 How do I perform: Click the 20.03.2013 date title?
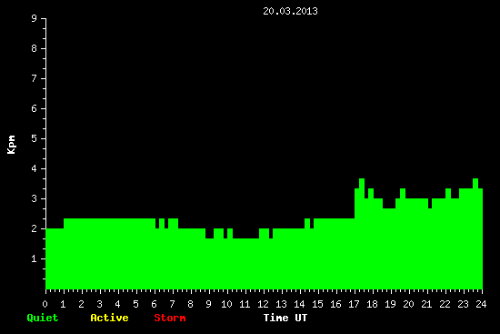pyautogui.click(x=290, y=11)
